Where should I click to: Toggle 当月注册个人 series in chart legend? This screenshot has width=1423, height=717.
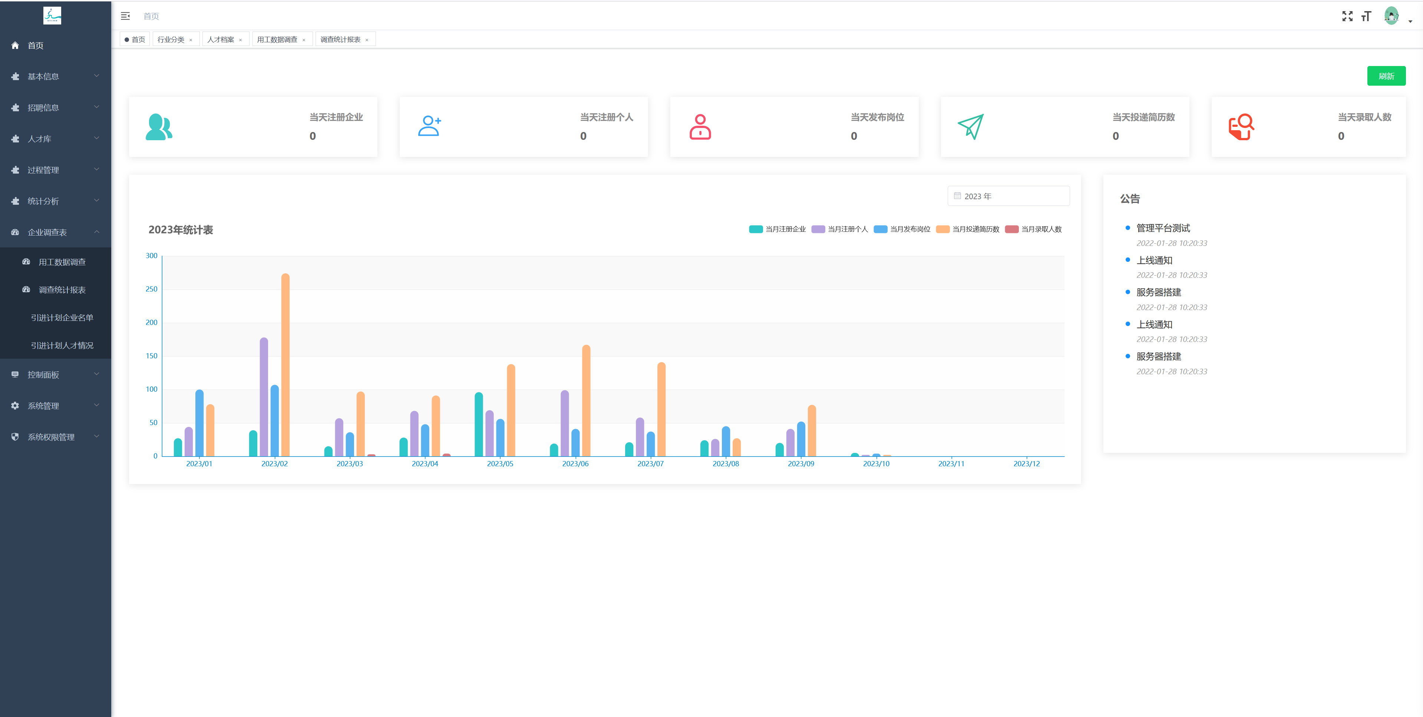pyautogui.click(x=840, y=229)
